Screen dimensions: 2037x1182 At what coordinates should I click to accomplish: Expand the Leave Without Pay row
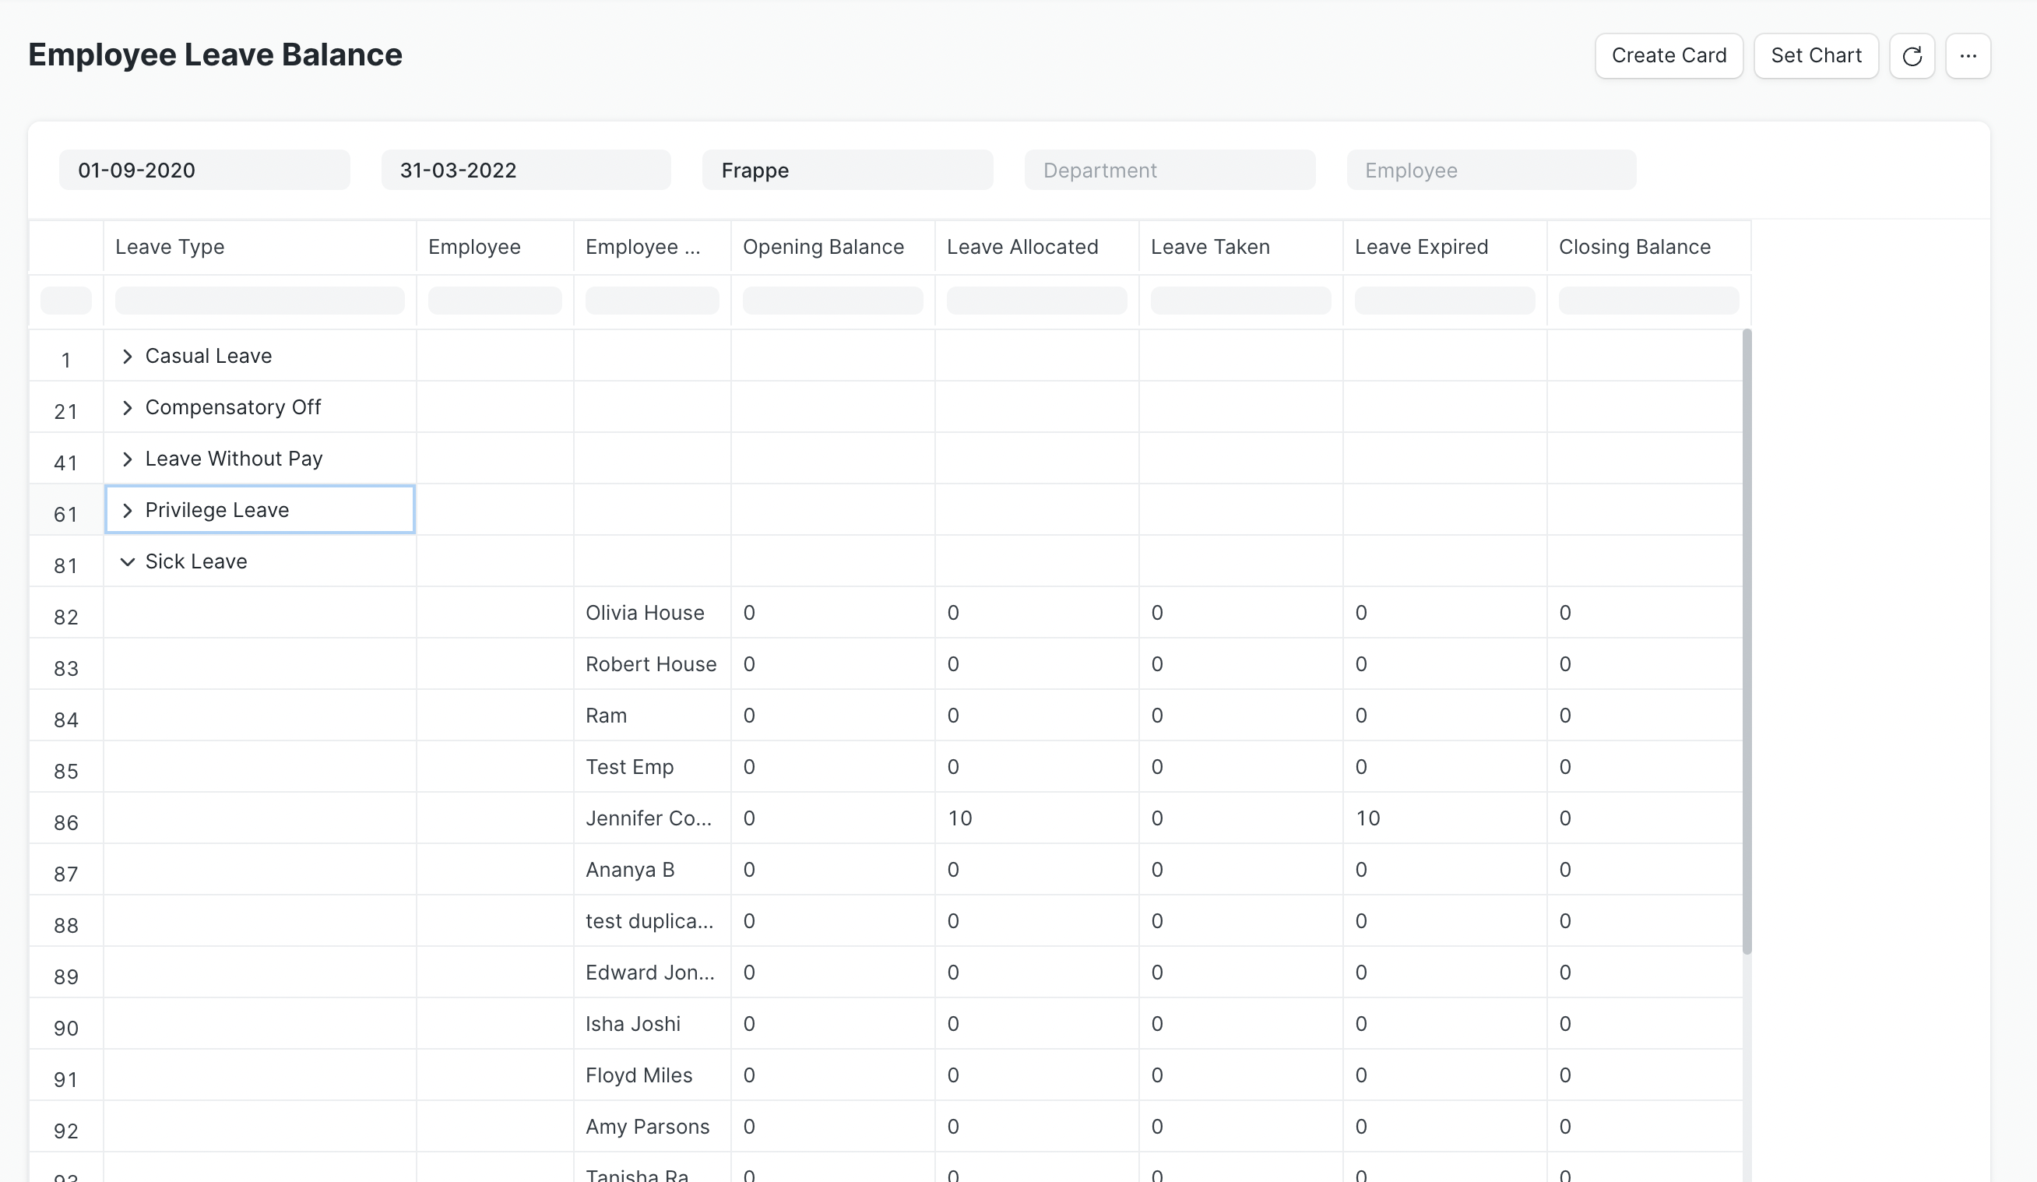(127, 459)
